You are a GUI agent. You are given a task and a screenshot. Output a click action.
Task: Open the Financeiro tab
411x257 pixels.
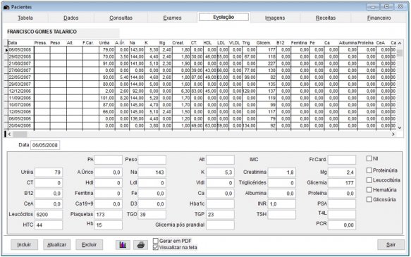point(379,18)
